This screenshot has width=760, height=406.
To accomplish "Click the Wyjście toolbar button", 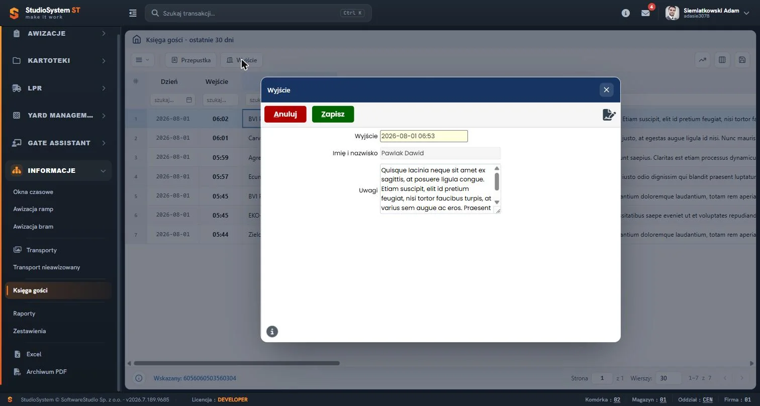I will pos(241,60).
